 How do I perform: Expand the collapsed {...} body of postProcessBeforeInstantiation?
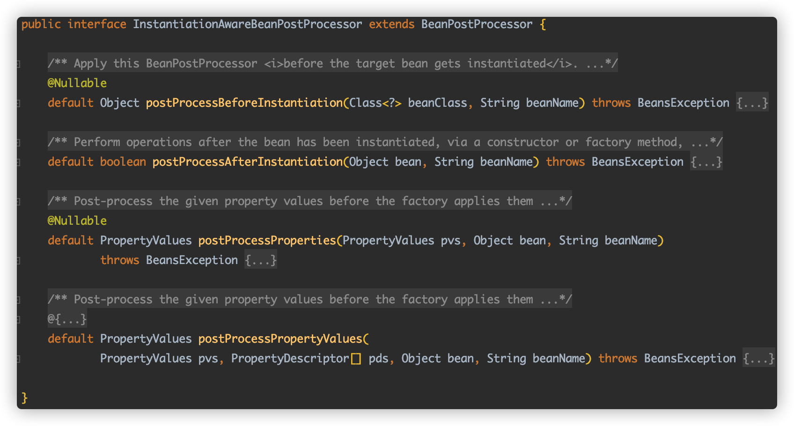(x=752, y=103)
